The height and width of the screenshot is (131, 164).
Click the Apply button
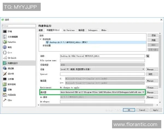[156, 110]
